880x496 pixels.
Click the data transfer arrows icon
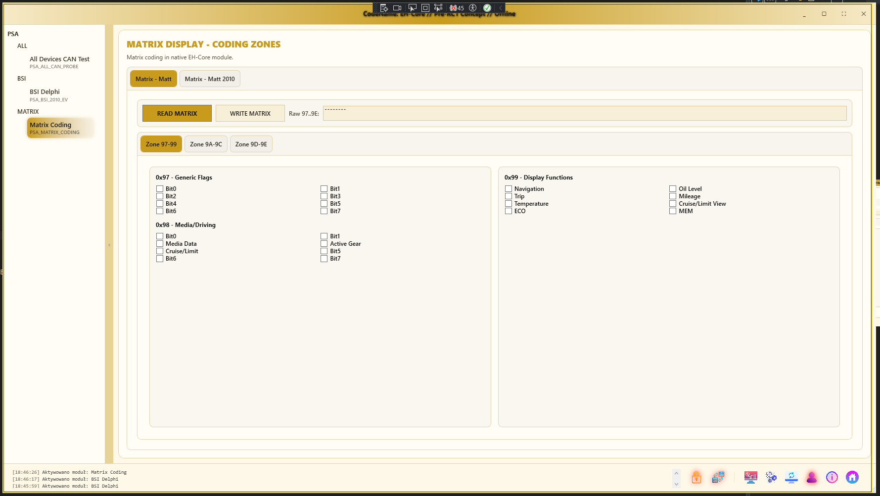718,477
